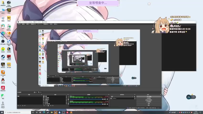Select the Microsoft Edge desktop icon

click(x=3, y=35)
